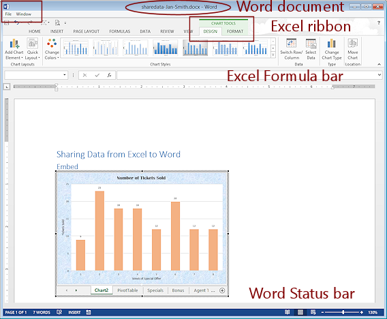The width and height of the screenshot is (387, 319).
Task: Switch to the FORMULAS ribbon tab
Action: [120, 31]
